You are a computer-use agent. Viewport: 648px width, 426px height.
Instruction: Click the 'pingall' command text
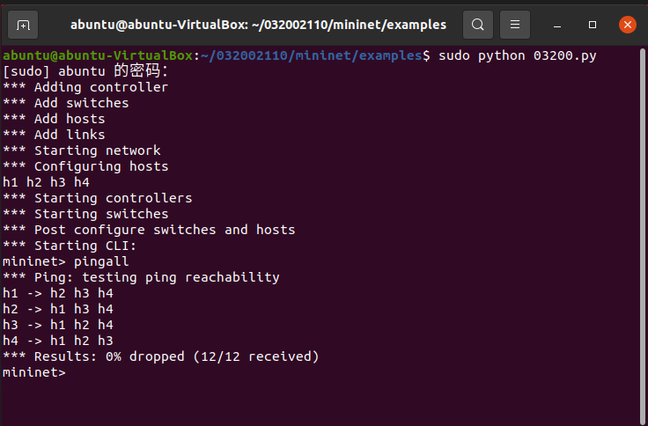(101, 261)
